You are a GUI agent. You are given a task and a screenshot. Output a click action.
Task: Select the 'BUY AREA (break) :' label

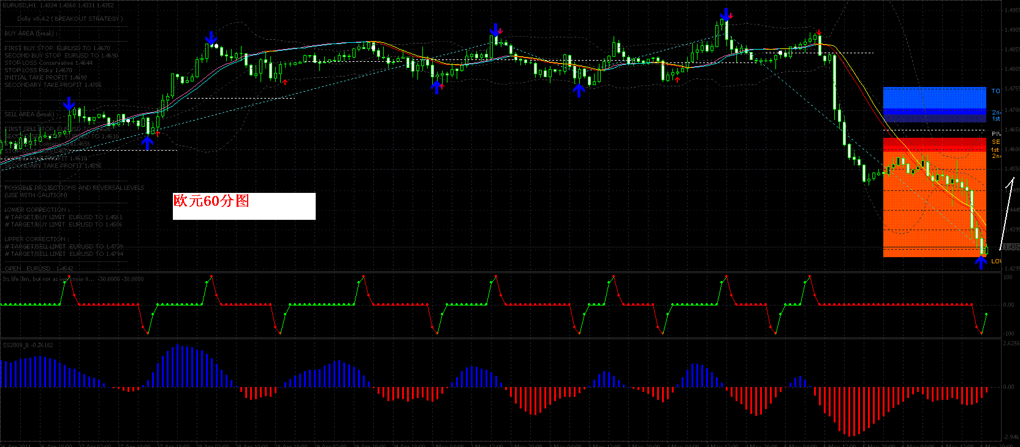(x=29, y=34)
